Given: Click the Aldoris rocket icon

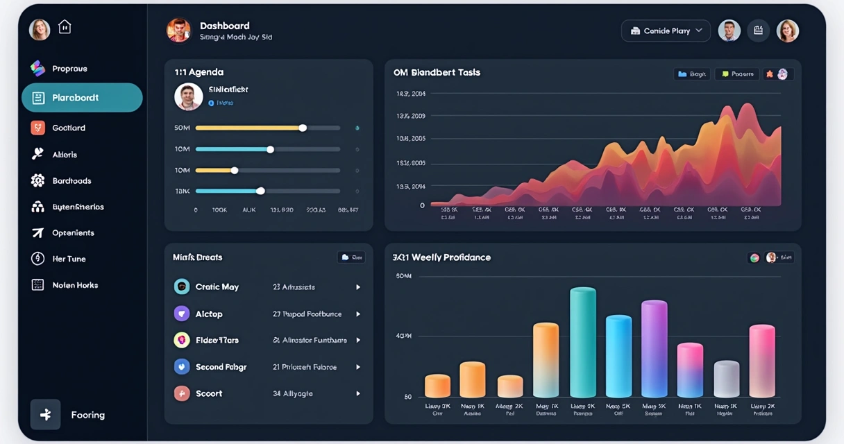Looking at the screenshot, I should pos(37,154).
